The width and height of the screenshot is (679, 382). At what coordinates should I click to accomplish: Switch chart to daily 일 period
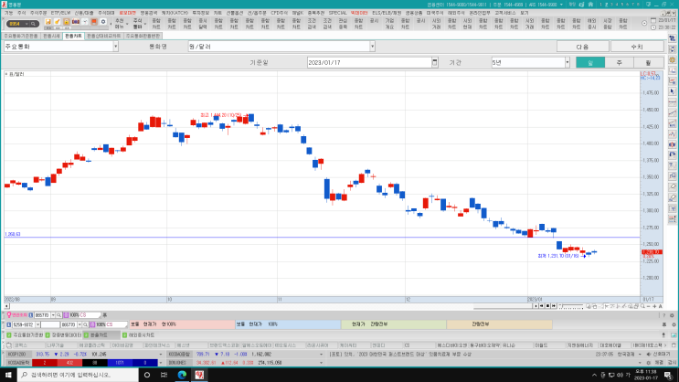pos(590,63)
